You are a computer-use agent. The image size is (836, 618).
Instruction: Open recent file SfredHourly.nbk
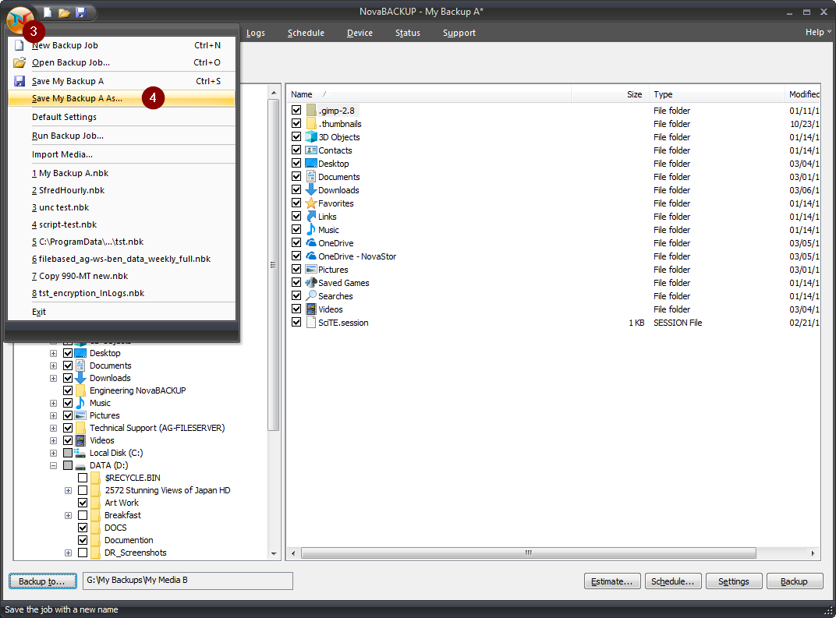[x=122, y=190]
